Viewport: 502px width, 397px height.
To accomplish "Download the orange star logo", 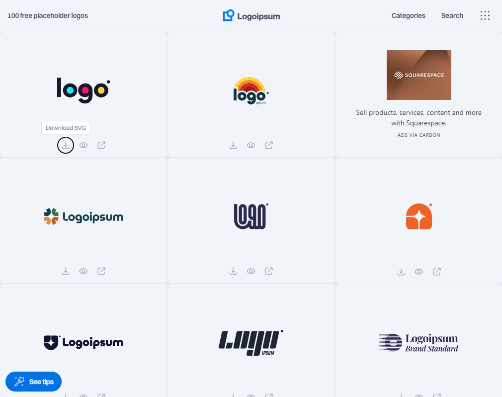I will pyautogui.click(x=401, y=272).
